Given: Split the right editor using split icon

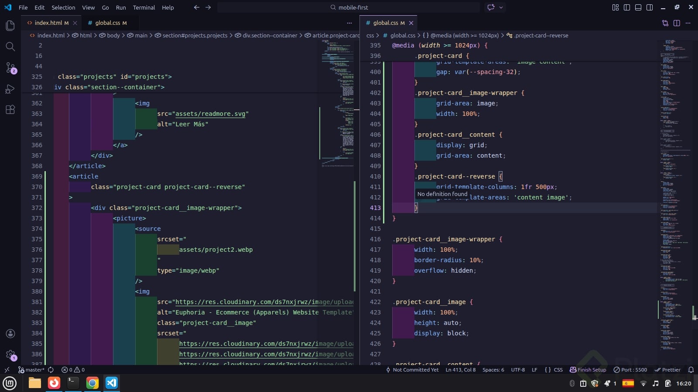Looking at the screenshot, I should [x=677, y=23].
